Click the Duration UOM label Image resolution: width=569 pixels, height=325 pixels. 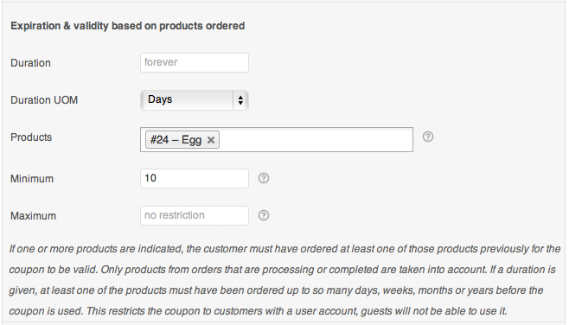(x=44, y=100)
